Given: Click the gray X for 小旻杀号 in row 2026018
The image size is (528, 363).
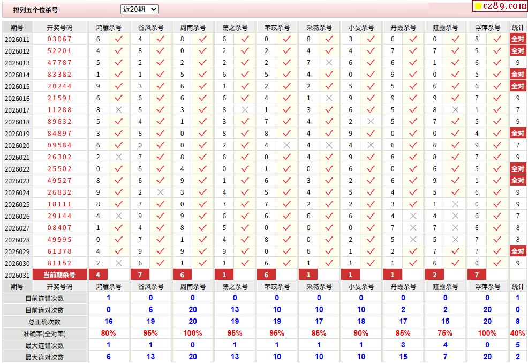Looking at the screenshot, I should pos(371,122).
